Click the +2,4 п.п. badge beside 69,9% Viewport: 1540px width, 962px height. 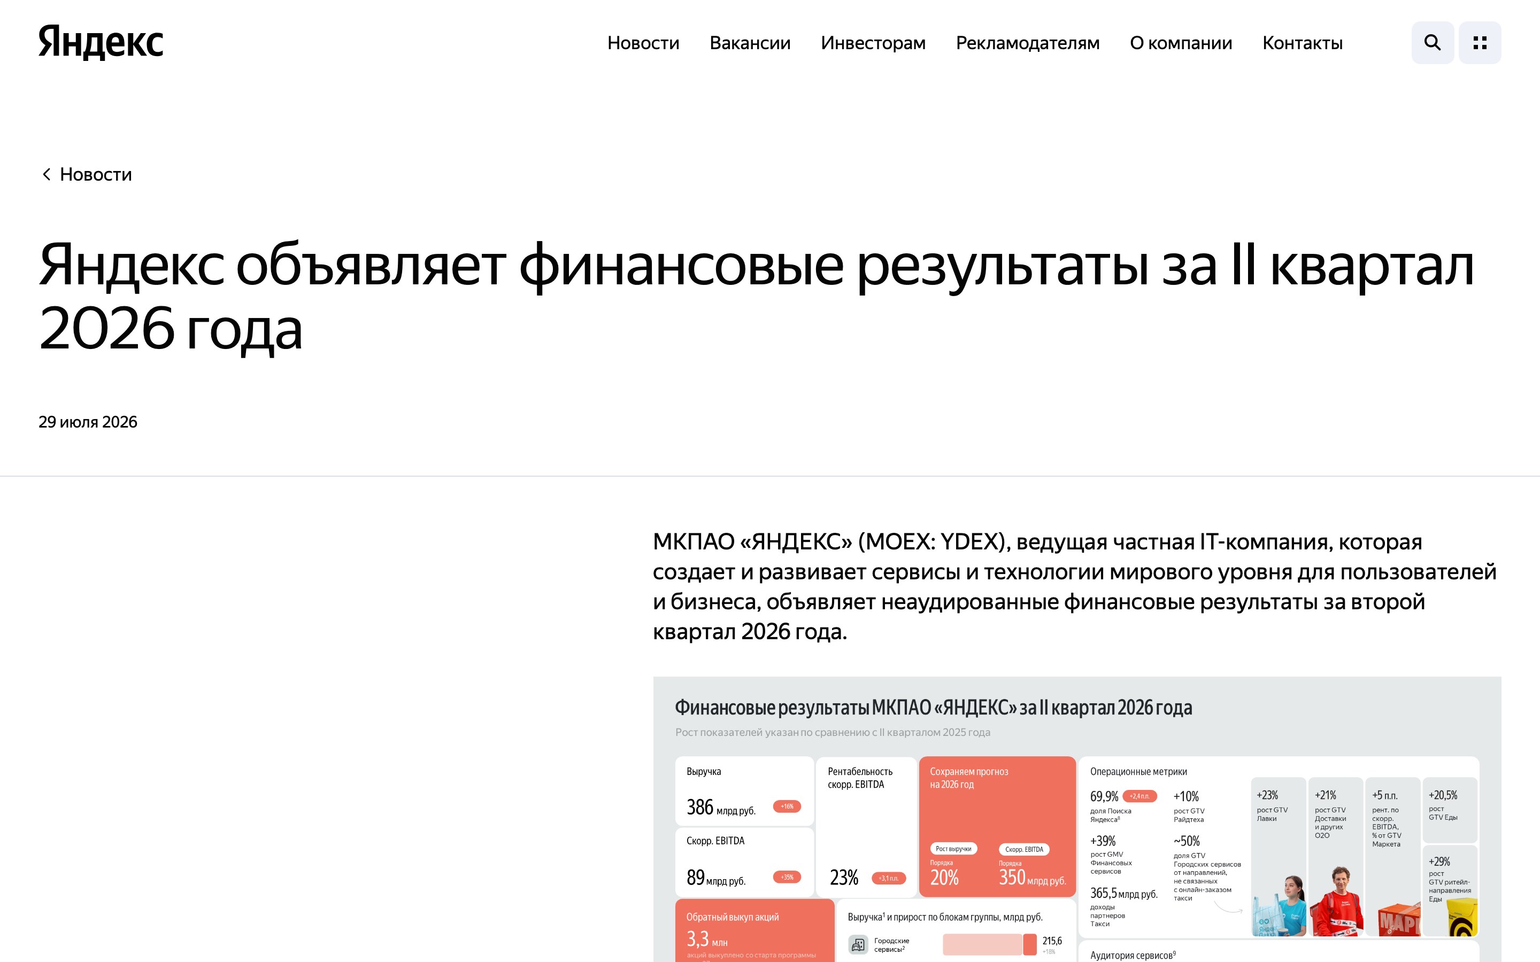coord(1139,796)
